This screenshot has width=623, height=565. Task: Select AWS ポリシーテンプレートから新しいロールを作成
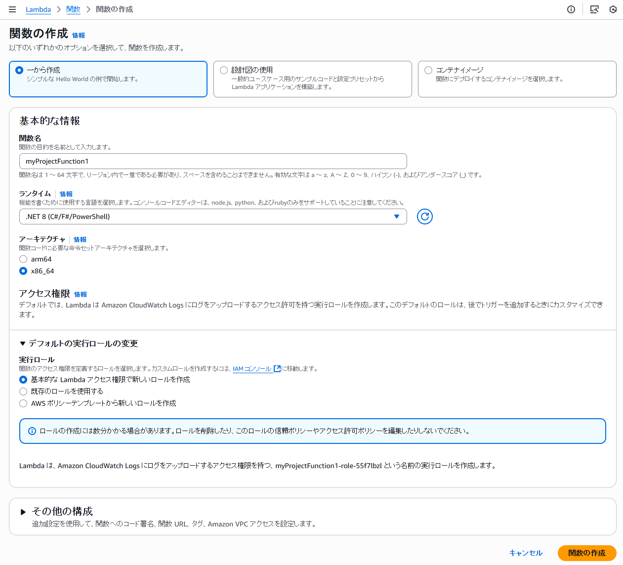[23, 403]
